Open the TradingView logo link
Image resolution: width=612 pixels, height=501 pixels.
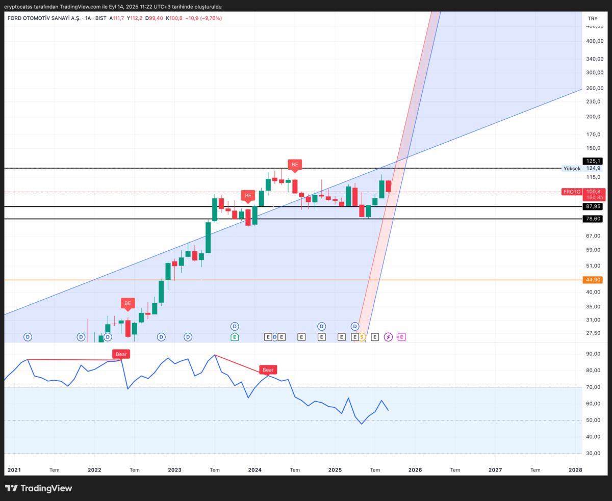click(x=39, y=488)
